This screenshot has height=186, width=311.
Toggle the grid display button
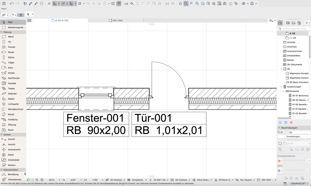tap(80, 4)
